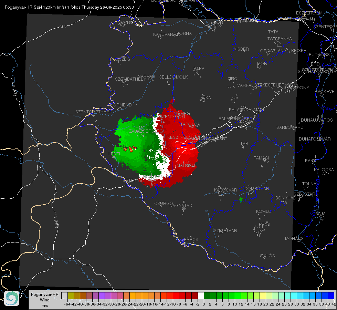Click the MOHACS town label
The width and height of the screenshot is (337, 310).
pyautogui.click(x=294, y=239)
